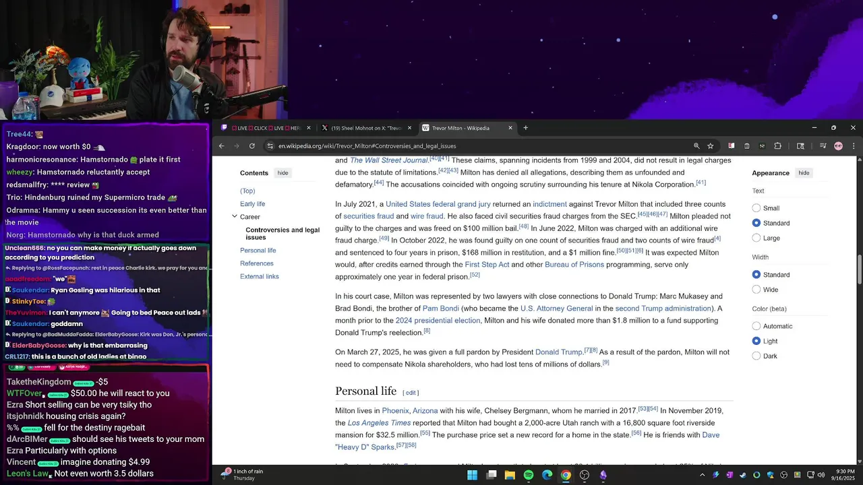This screenshot has width=863, height=485.
Task: Open a new browser tab
Action: [x=526, y=128]
